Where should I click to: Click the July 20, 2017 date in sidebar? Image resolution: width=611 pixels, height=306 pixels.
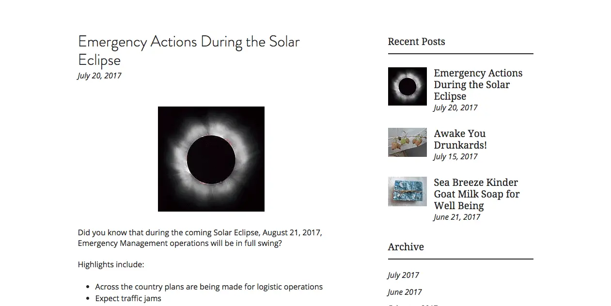(455, 107)
